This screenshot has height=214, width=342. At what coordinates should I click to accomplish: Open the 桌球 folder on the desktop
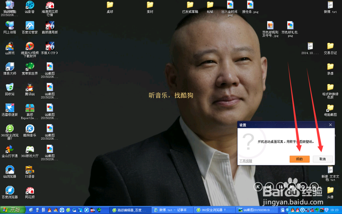tap(110, 6)
